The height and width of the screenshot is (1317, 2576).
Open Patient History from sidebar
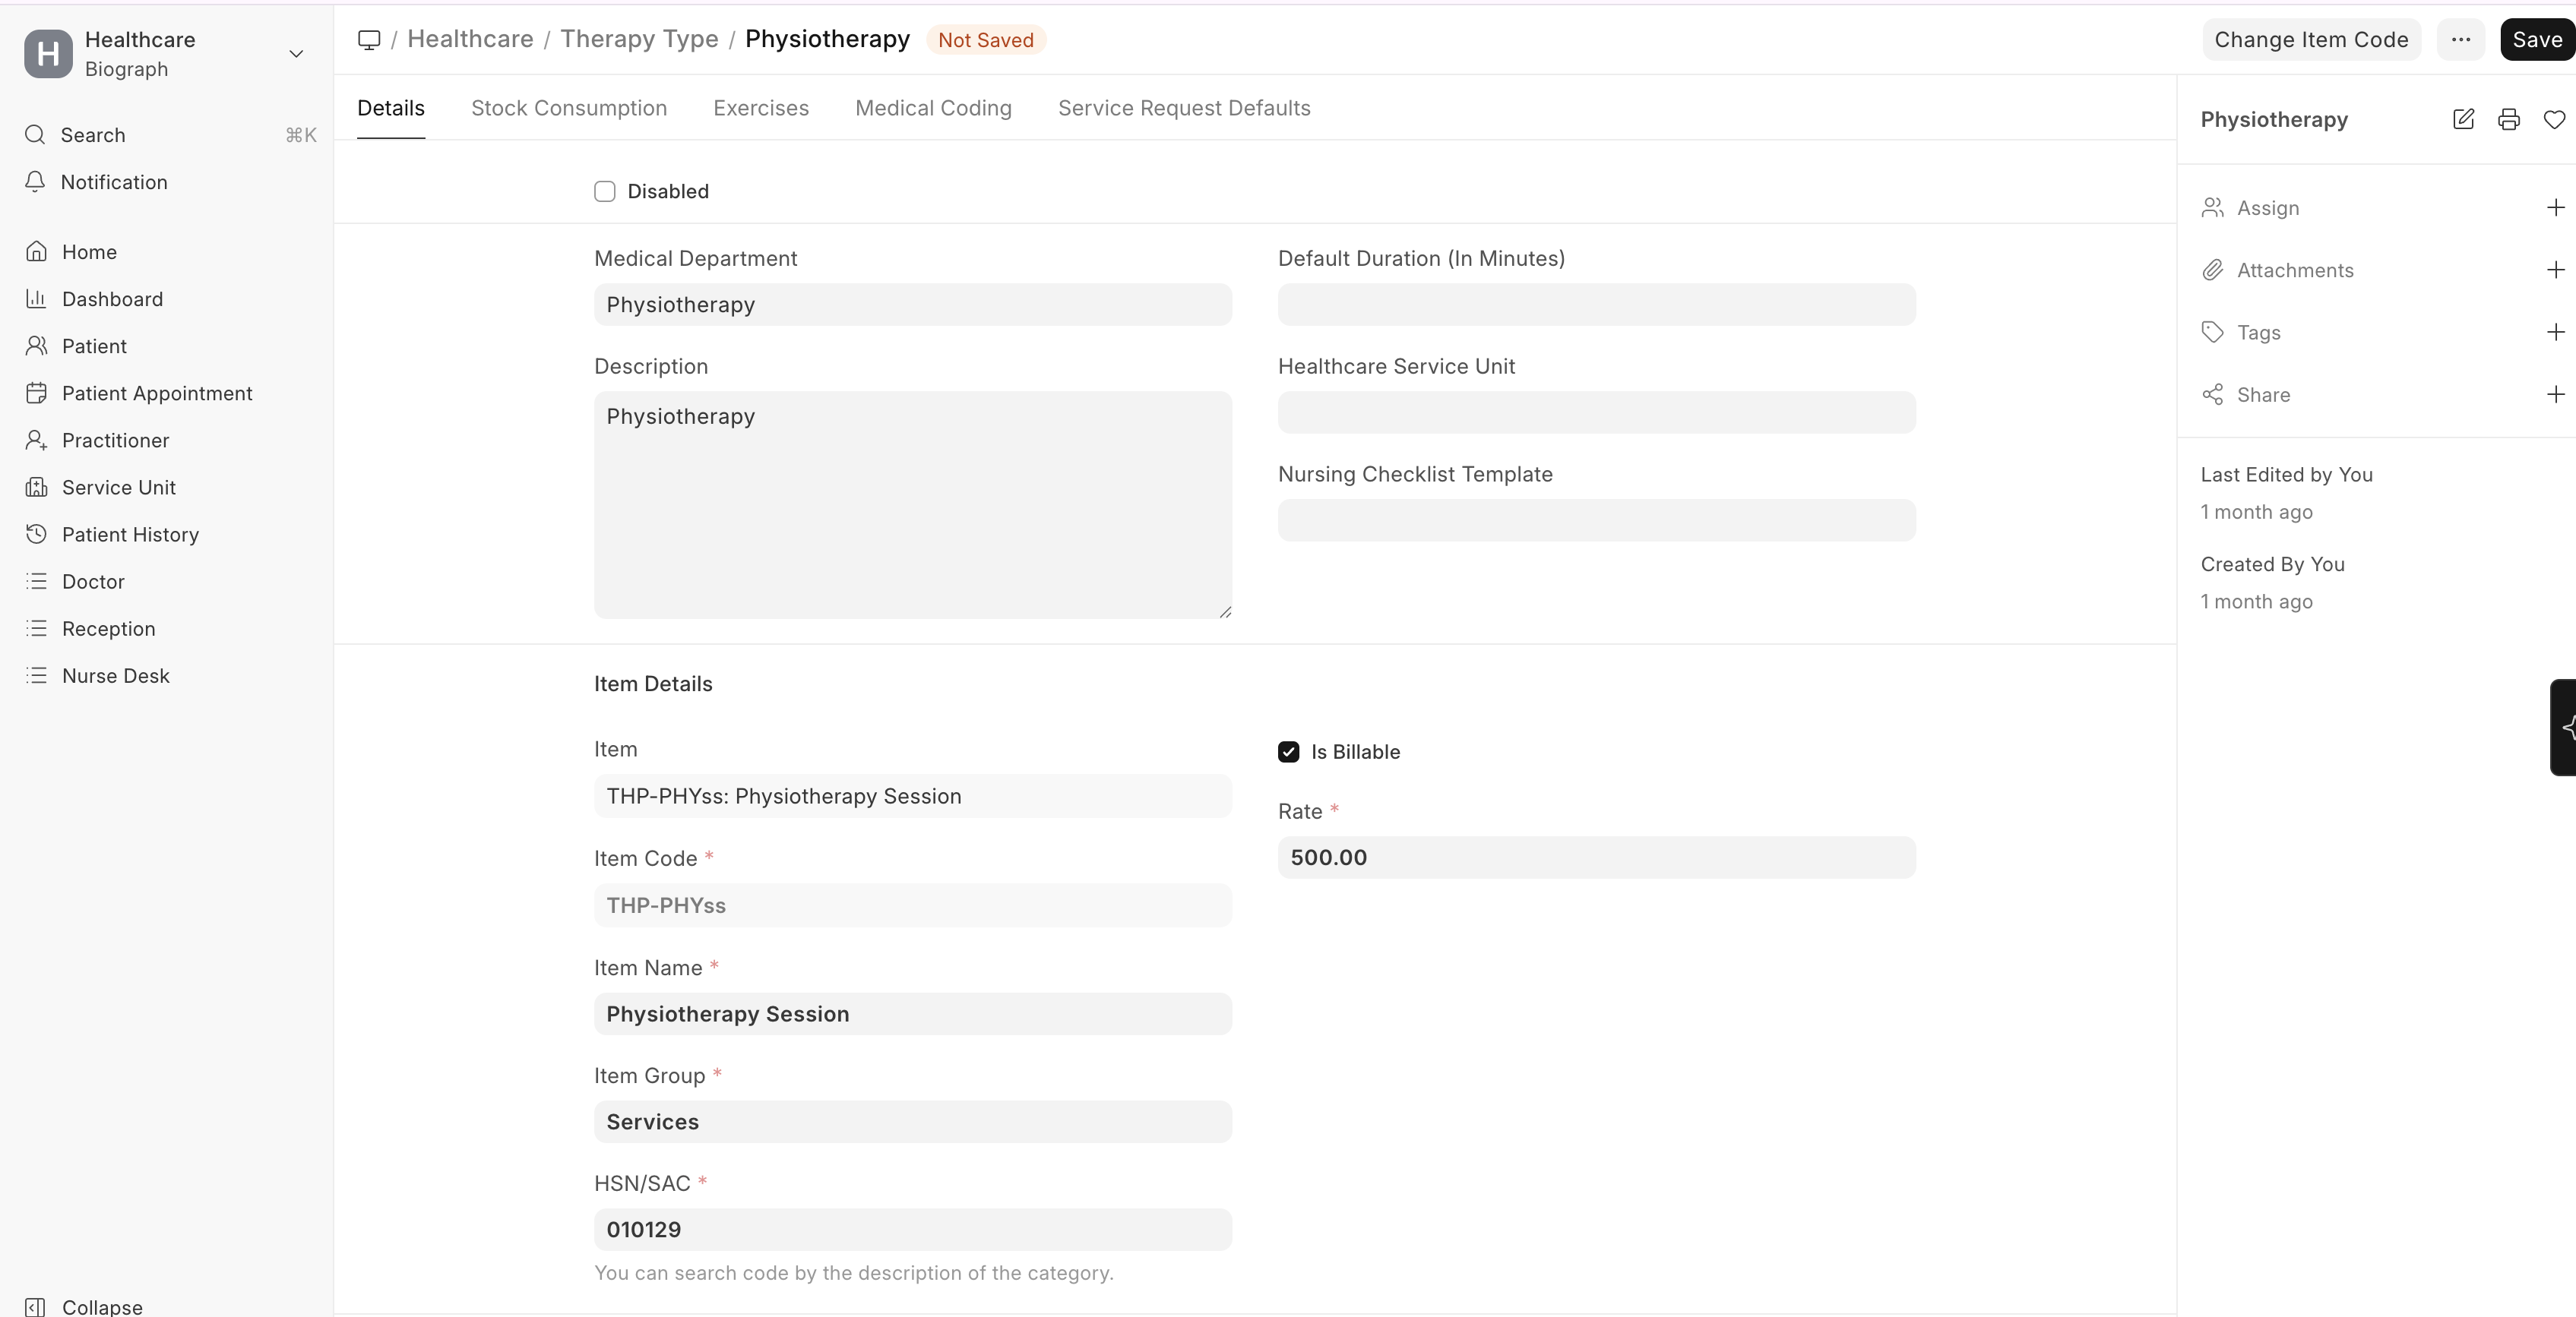(x=130, y=535)
